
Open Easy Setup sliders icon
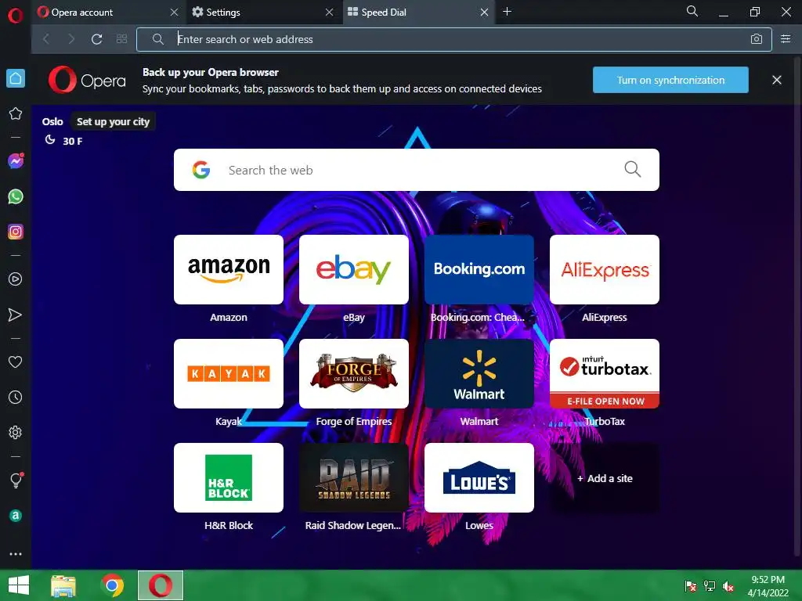coord(786,39)
